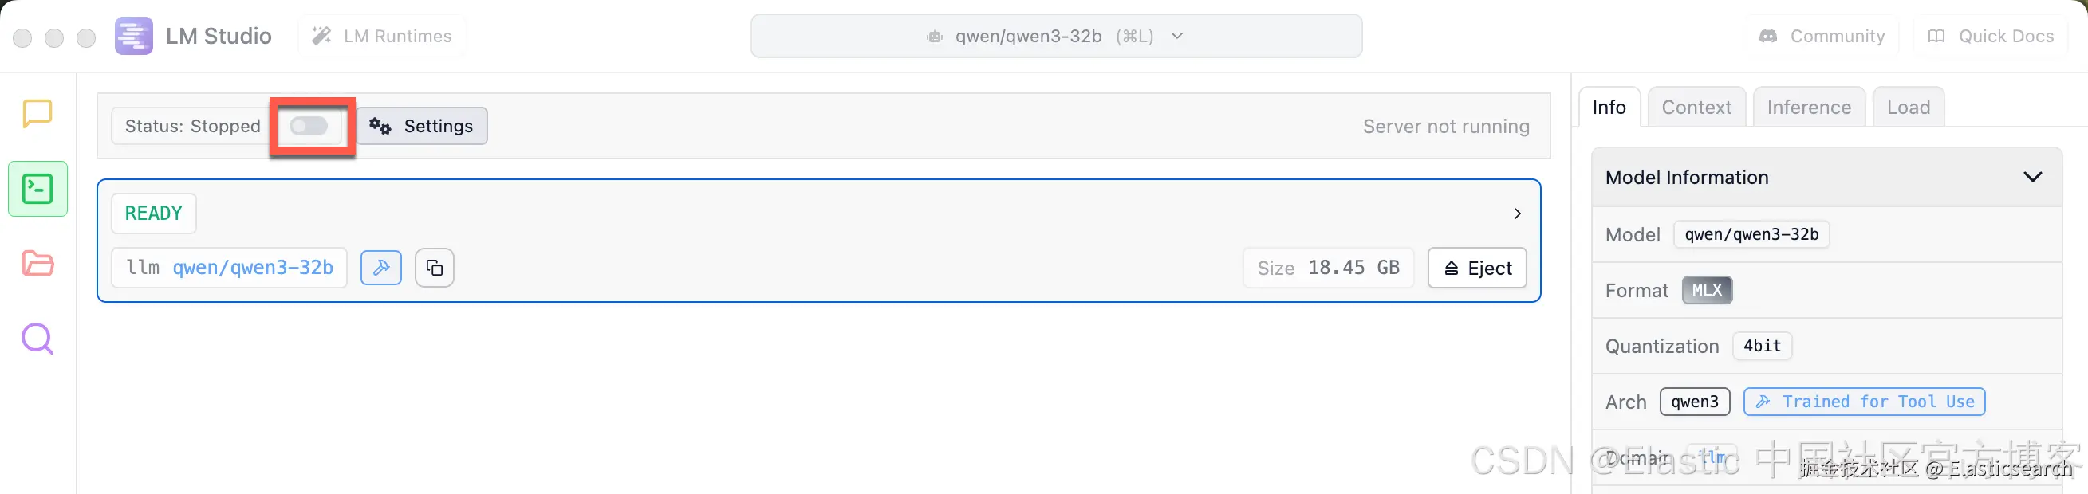Copy the model identifier with copy icon
This screenshot has width=2088, height=494.
435,268
